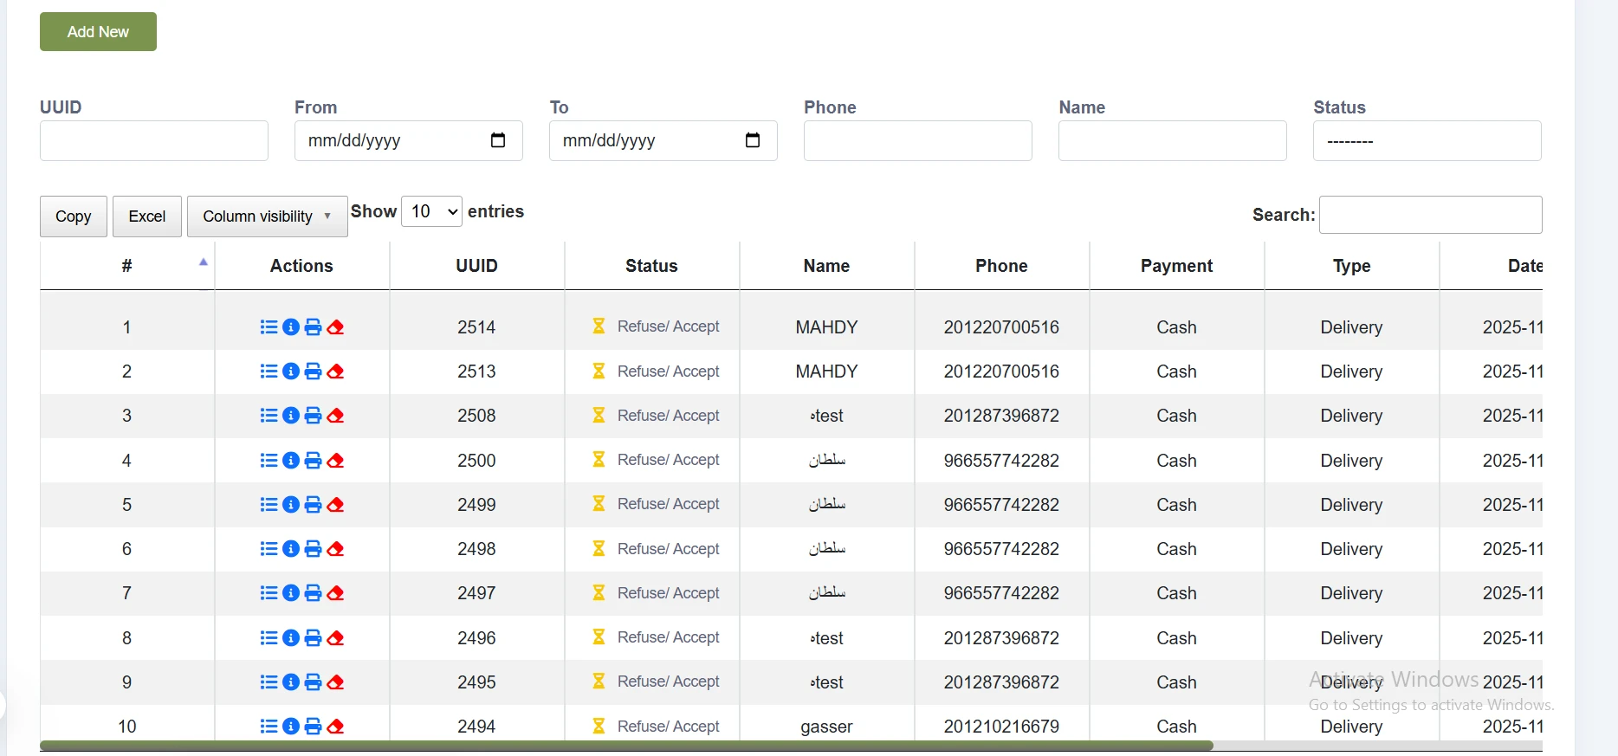Click the Excel export button

click(147, 216)
